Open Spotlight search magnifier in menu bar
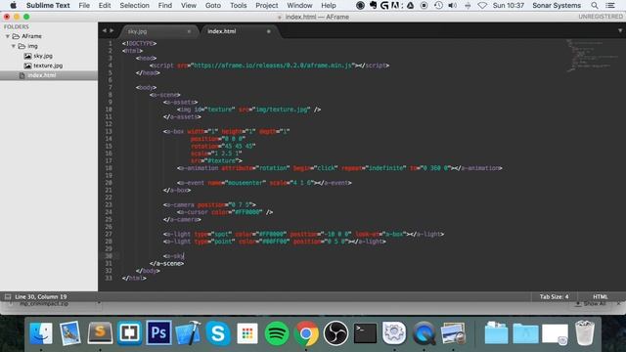 tap(595, 6)
